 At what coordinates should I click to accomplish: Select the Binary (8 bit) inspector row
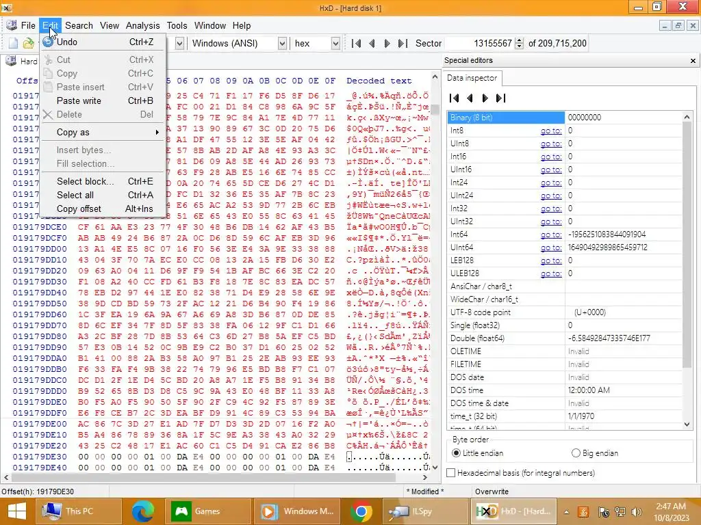565,118
